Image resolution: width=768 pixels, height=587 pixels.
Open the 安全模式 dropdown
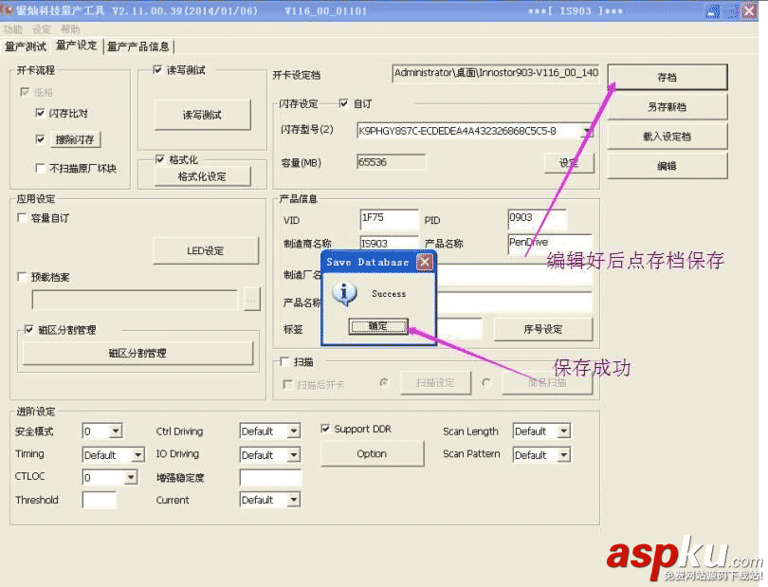pos(116,431)
